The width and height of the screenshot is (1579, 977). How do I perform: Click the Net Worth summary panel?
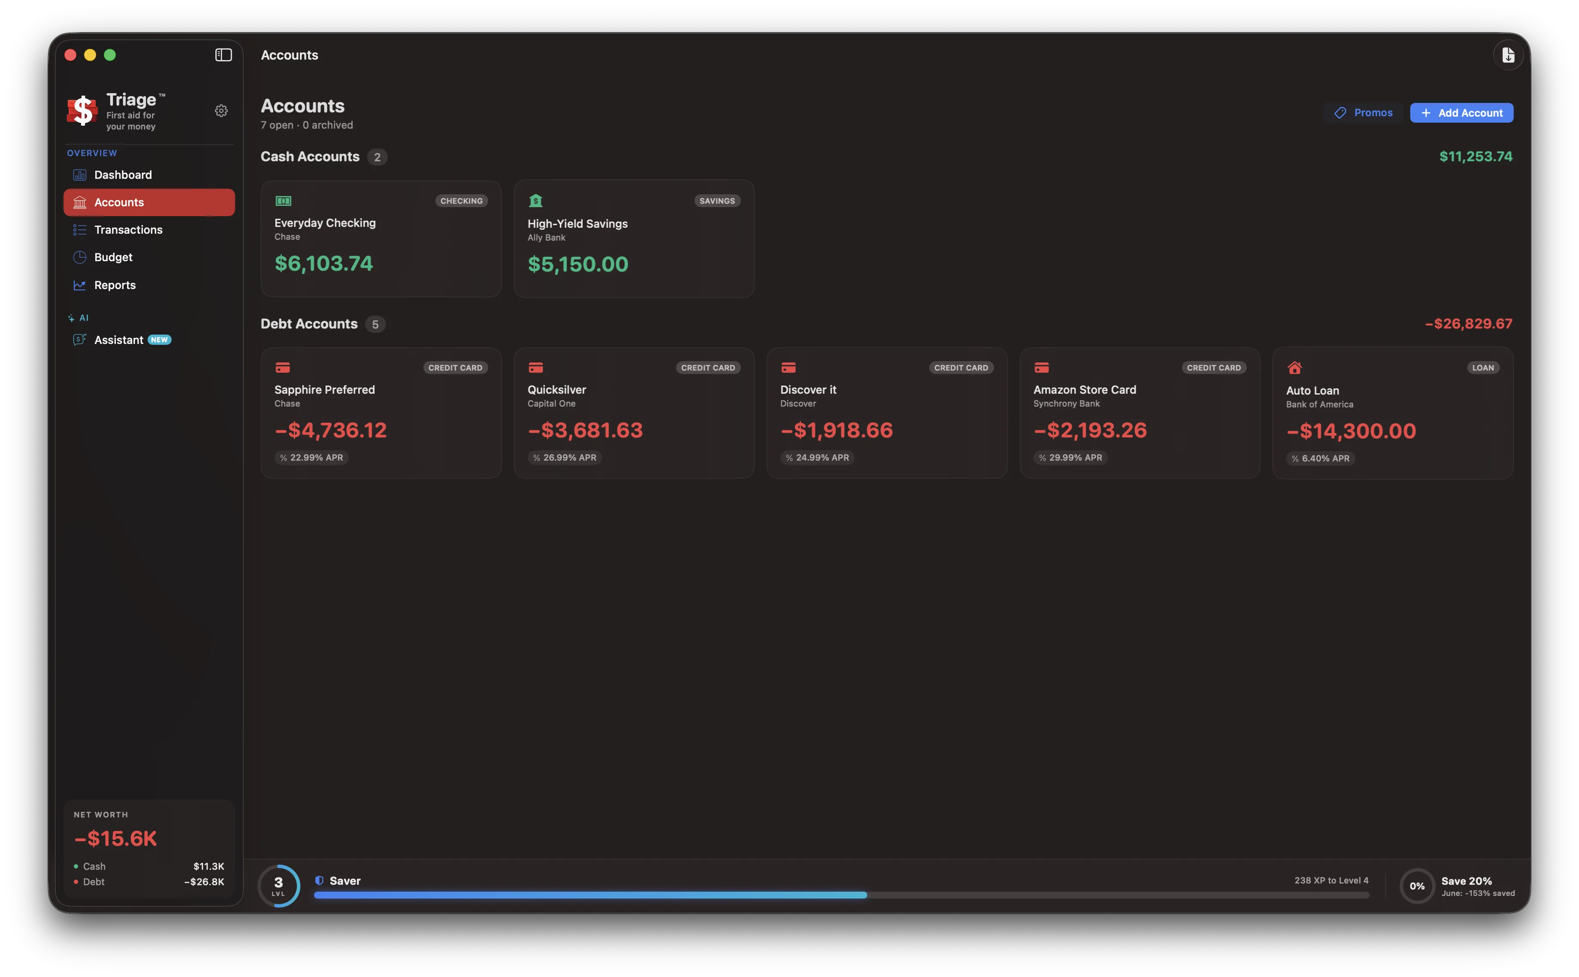point(149,848)
